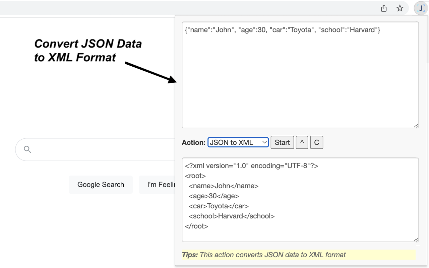Click the "Convert JSON Data to XML Format" heading
The image size is (429, 268).
pos(88,50)
